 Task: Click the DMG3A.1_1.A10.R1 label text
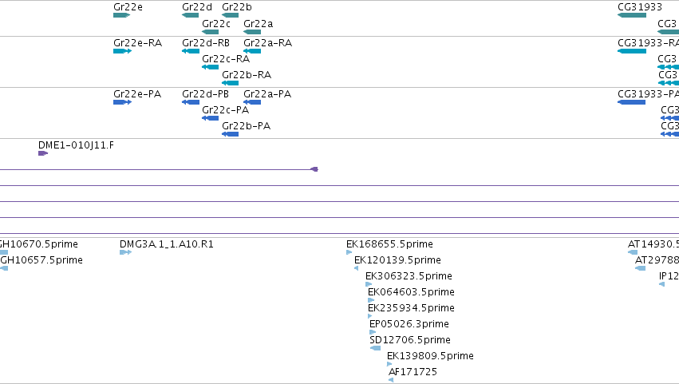click(x=167, y=244)
